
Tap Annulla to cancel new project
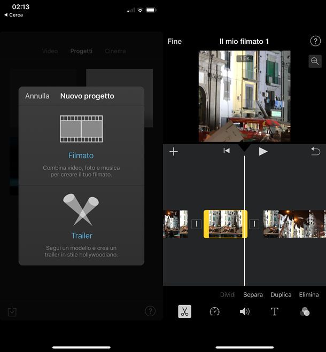coord(37,96)
